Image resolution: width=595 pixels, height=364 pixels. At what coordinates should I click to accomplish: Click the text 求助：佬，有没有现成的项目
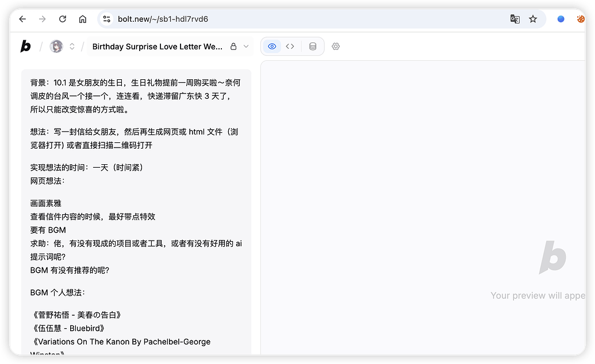136,250
